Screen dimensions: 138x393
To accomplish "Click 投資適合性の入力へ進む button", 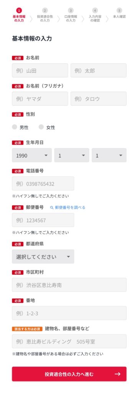I will tap(69, 374).
